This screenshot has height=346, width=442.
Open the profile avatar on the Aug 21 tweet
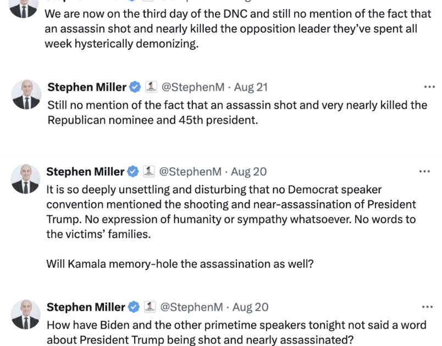(x=26, y=95)
